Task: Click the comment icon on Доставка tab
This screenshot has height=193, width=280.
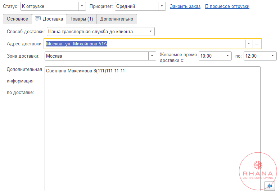Action: [x=38, y=19]
